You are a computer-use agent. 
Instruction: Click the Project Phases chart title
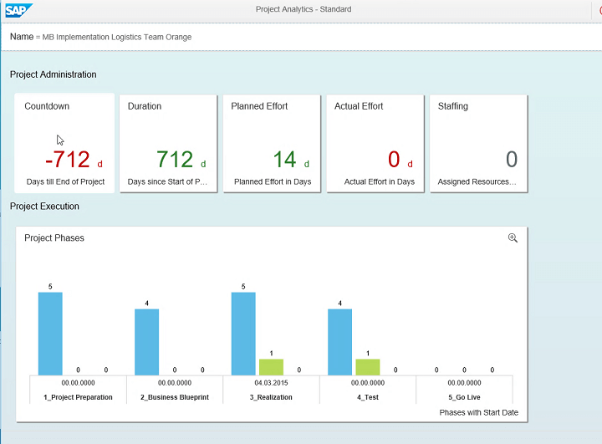pyautogui.click(x=54, y=238)
